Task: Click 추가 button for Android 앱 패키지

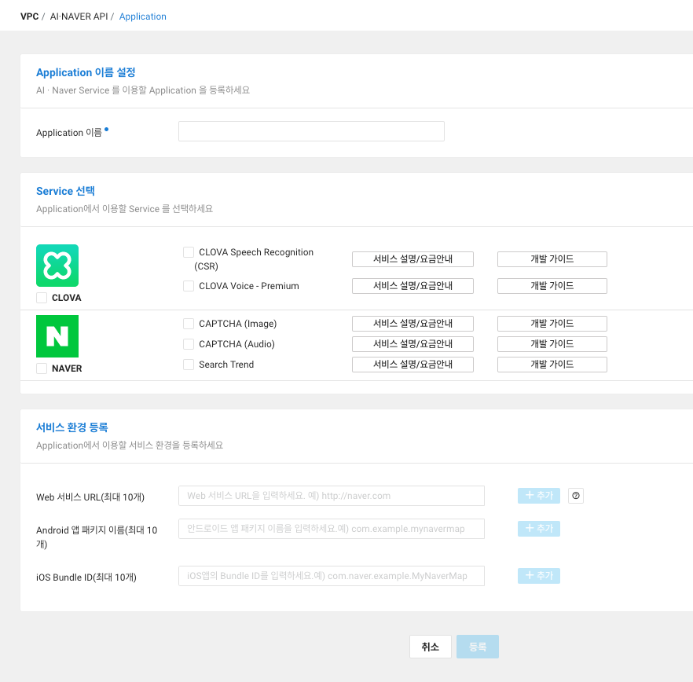Action: [x=539, y=529]
